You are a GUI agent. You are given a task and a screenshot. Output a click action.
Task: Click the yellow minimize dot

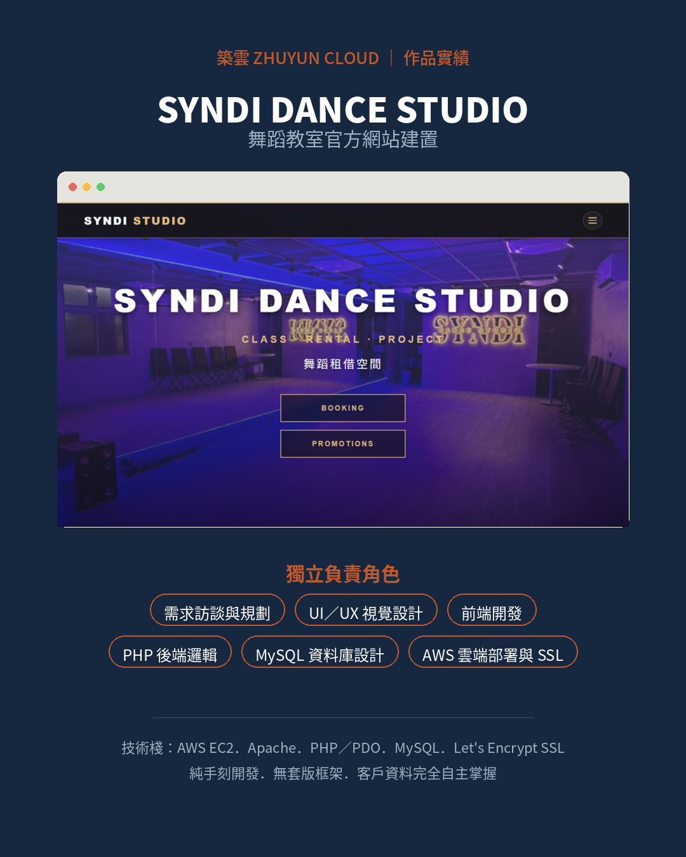[87, 187]
